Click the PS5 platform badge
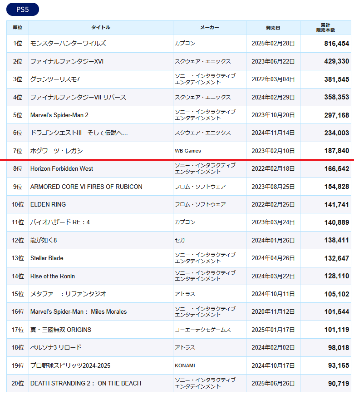The width and height of the screenshot is (354, 395). point(23,10)
